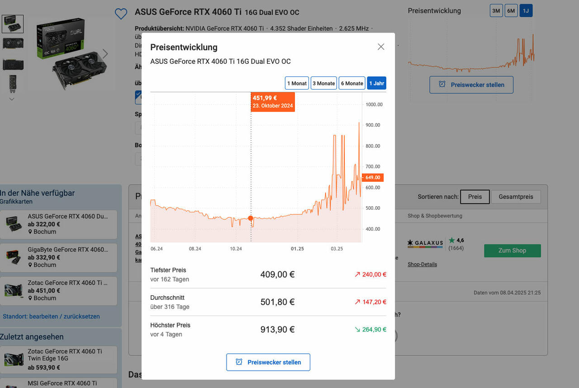This screenshot has height=388, width=579.
Task: Click next image arrow on product photo
Action: 105,54
